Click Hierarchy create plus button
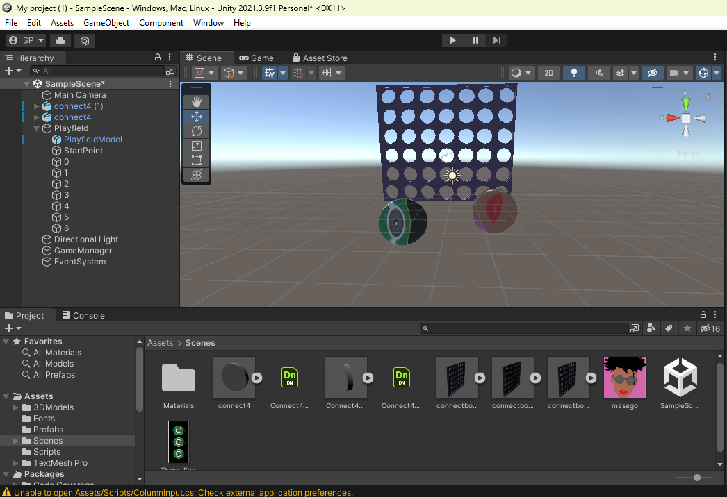 tap(13, 71)
